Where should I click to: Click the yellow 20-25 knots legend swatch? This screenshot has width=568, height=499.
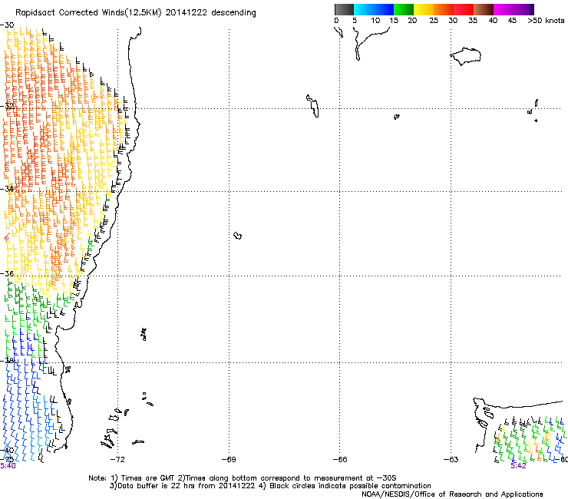424,9
